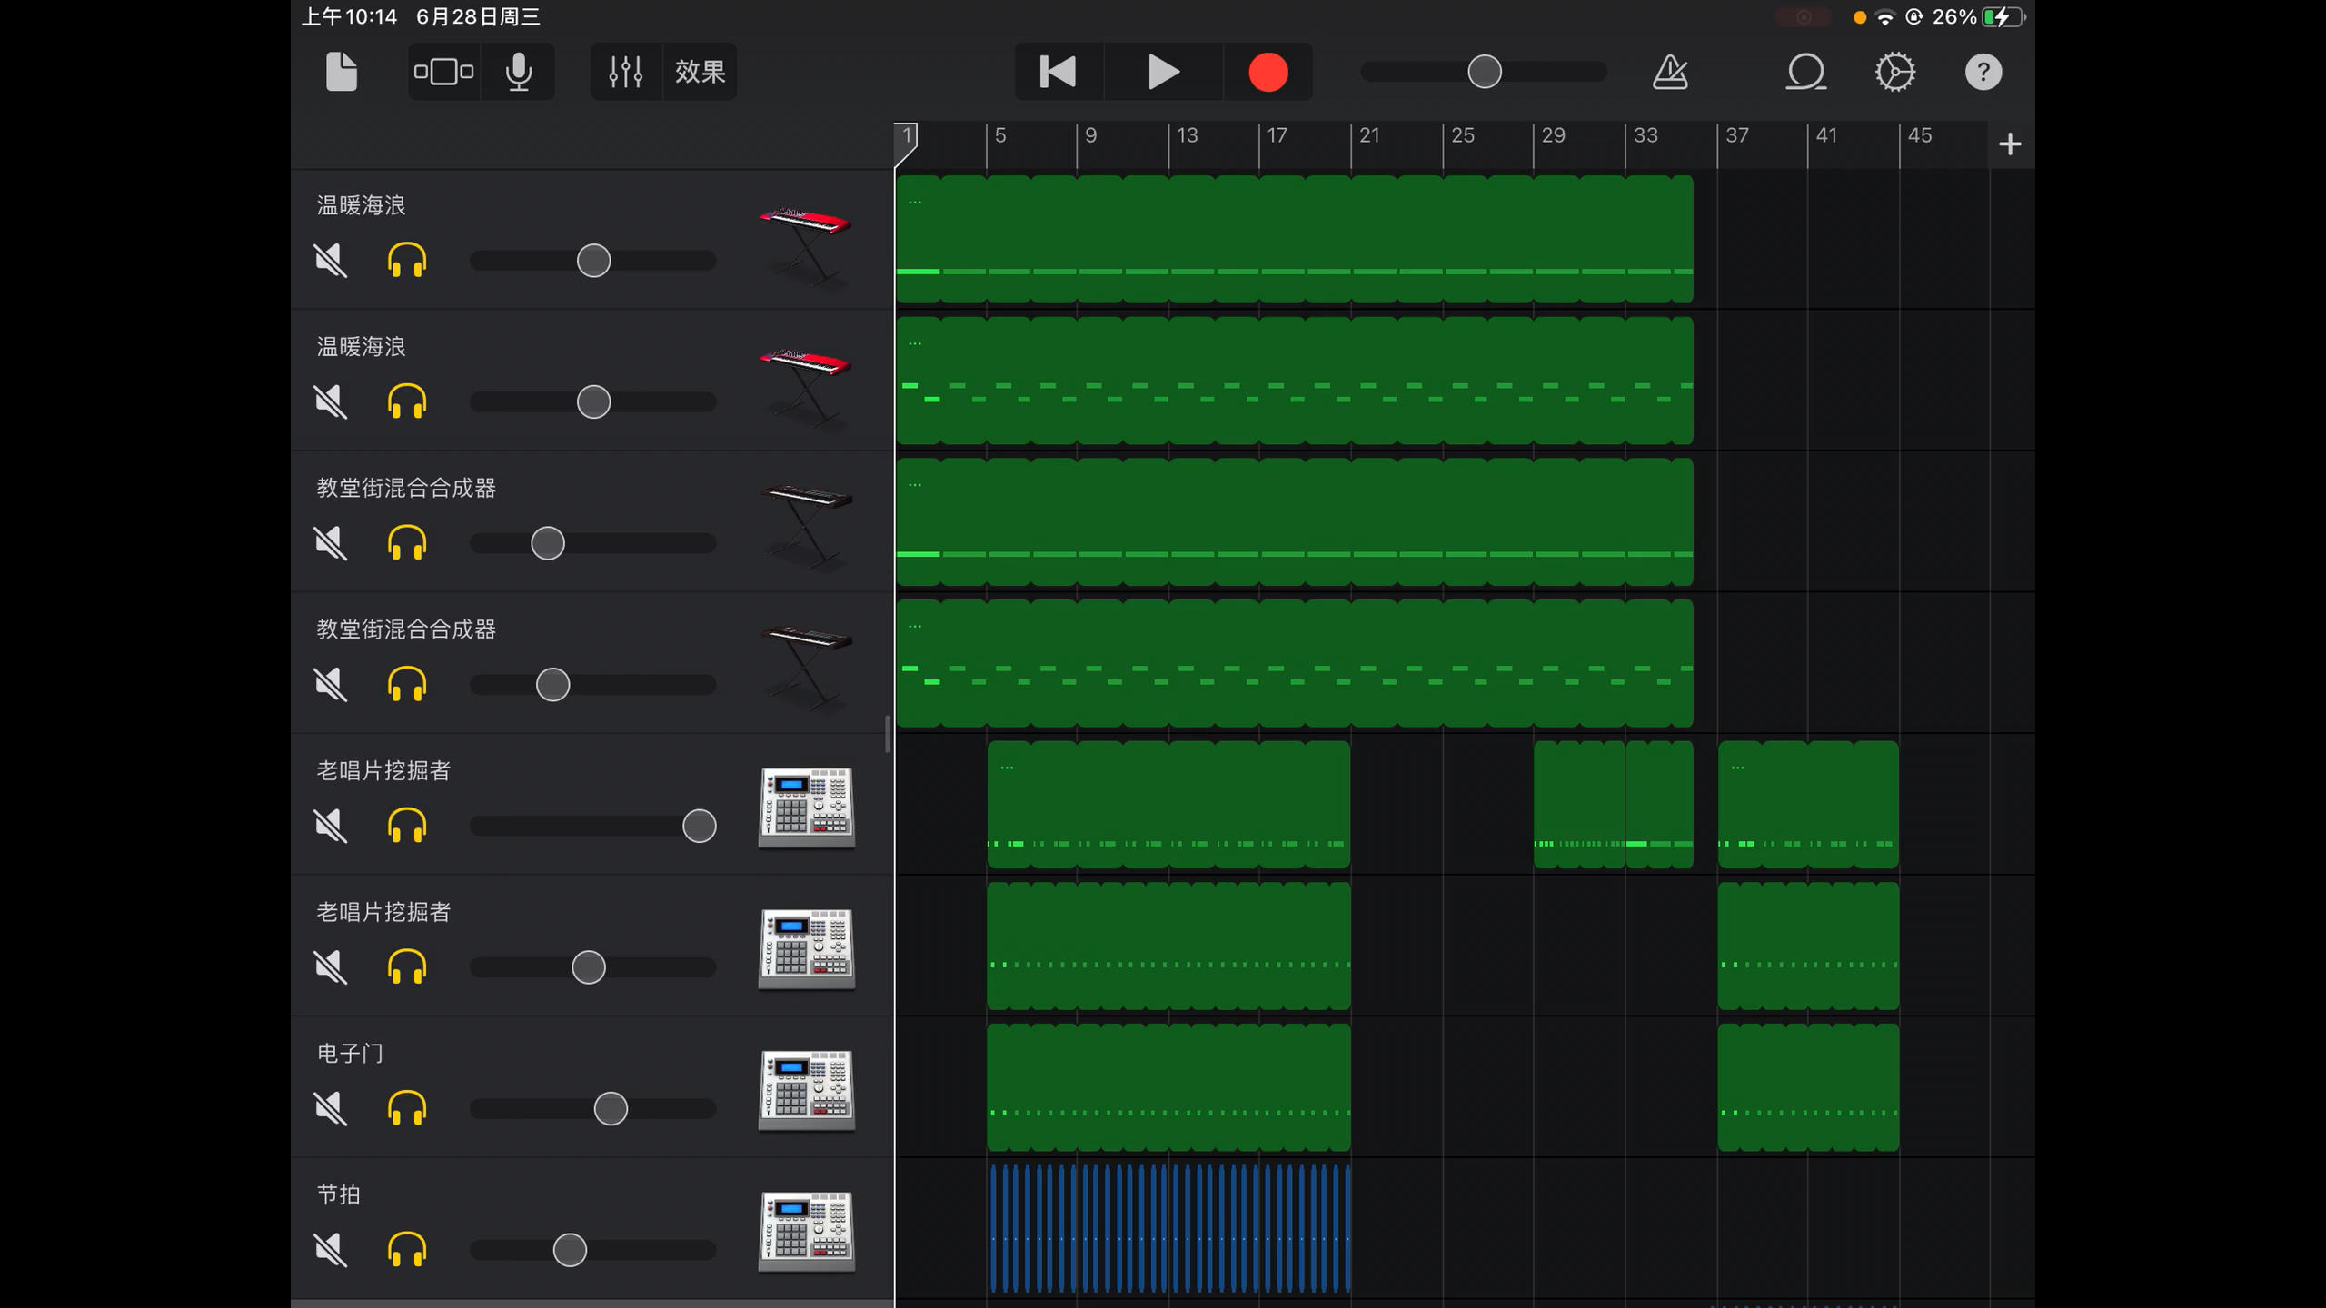Click bar 17 on the ruler

pos(1277,136)
